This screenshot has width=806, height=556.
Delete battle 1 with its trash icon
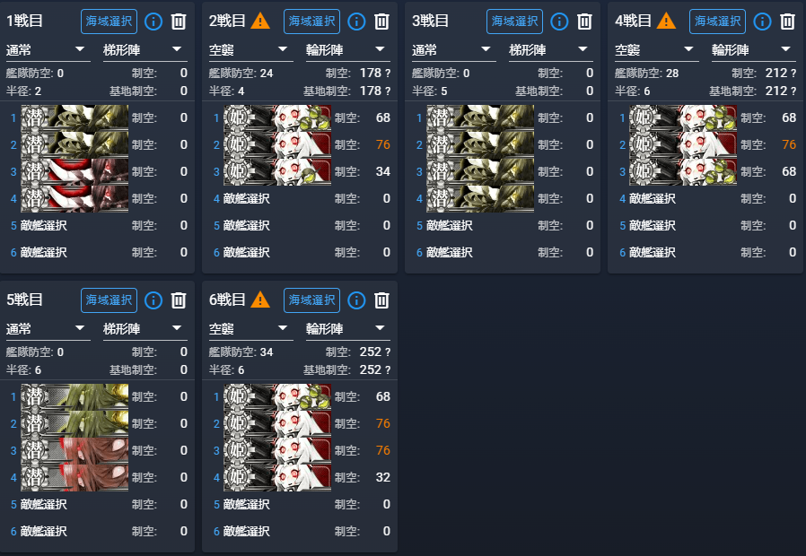[179, 22]
